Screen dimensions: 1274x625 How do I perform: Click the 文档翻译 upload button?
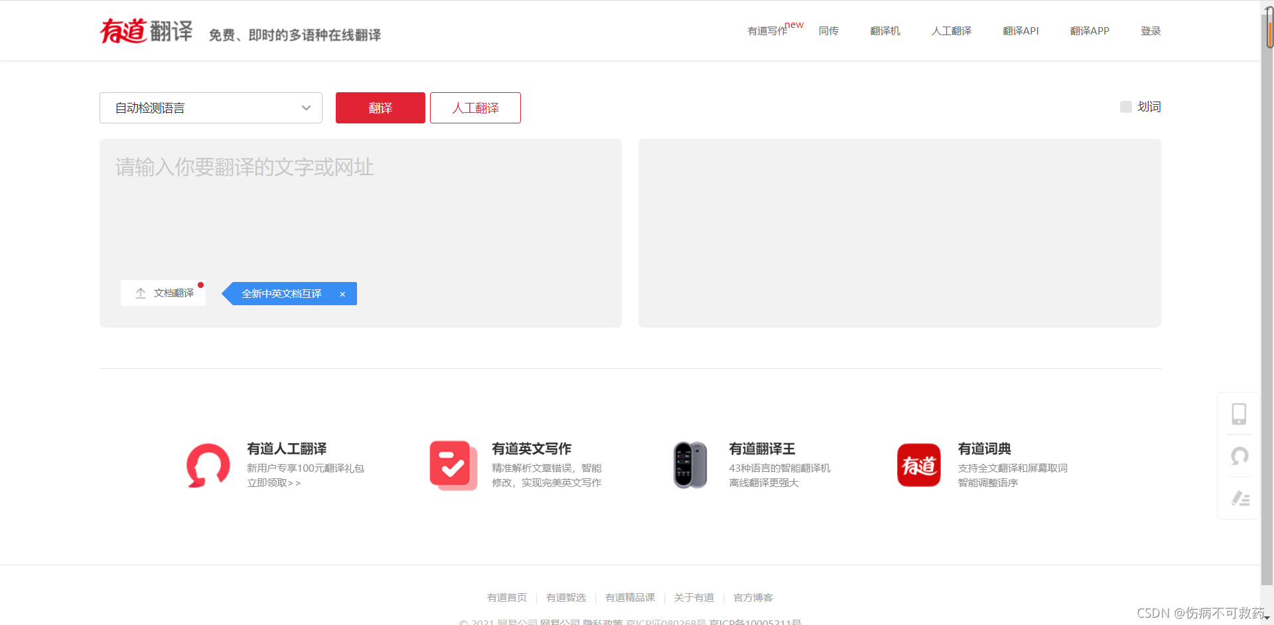tap(163, 293)
